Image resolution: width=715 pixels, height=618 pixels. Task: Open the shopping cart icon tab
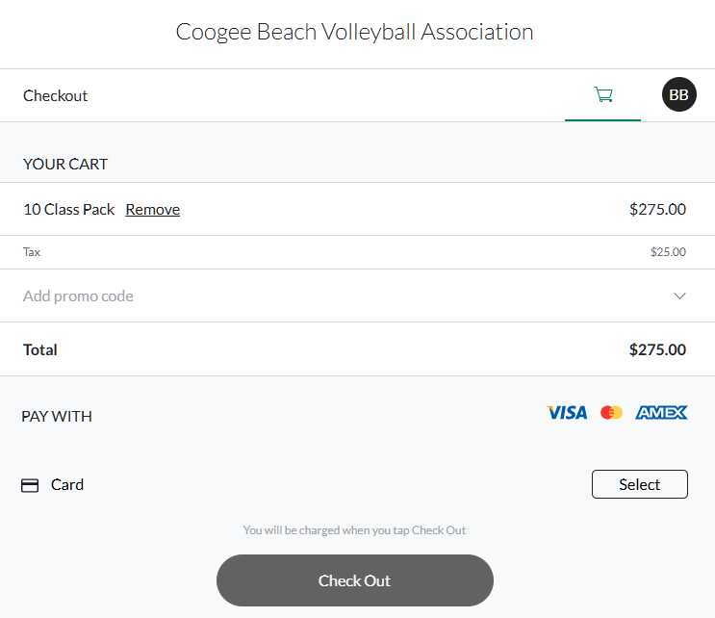(x=602, y=95)
